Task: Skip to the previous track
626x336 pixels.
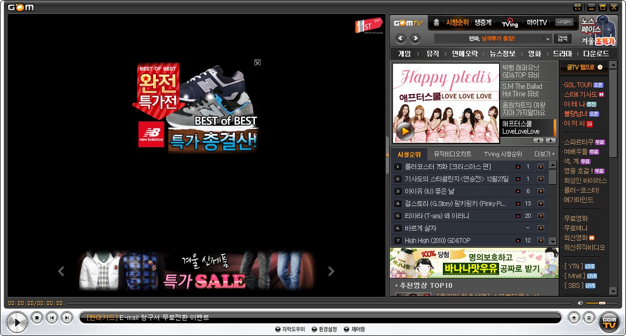Action: click(52, 318)
